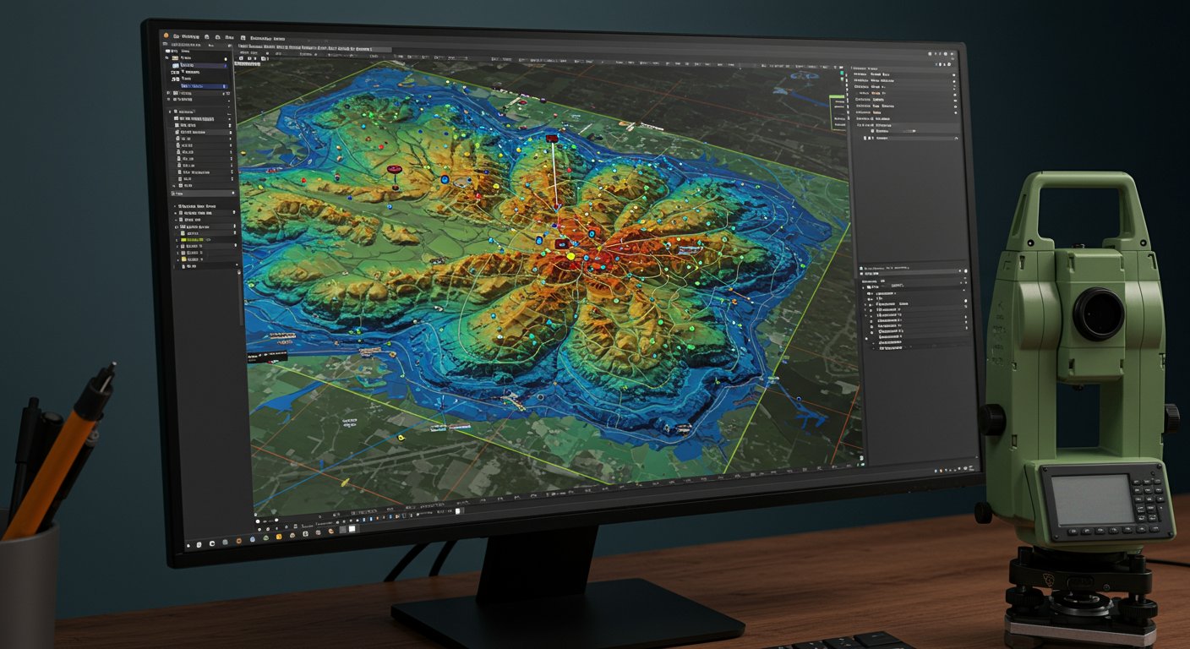1190x649 pixels.
Task: Click the yellow marker on the orange line below the terrain
Action: coord(345,483)
